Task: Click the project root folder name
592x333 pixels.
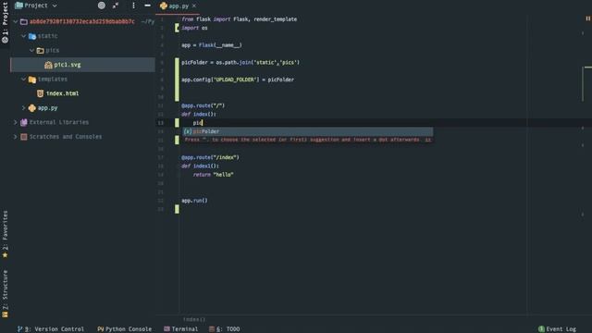Action: 82,21
